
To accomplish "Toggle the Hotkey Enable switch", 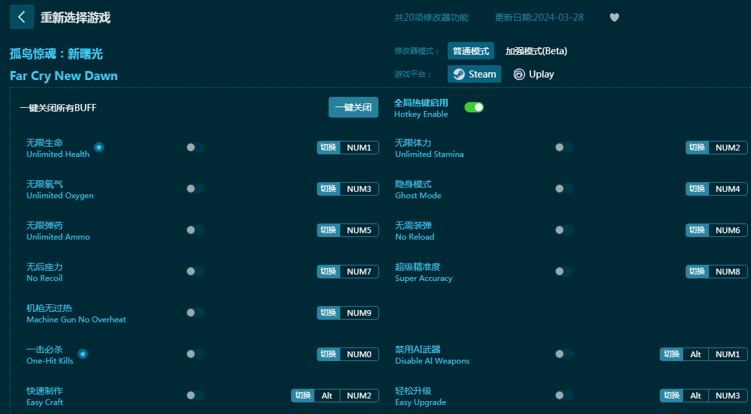I will point(474,107).
